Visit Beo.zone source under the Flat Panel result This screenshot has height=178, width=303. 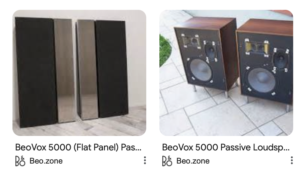coord(46,161)
